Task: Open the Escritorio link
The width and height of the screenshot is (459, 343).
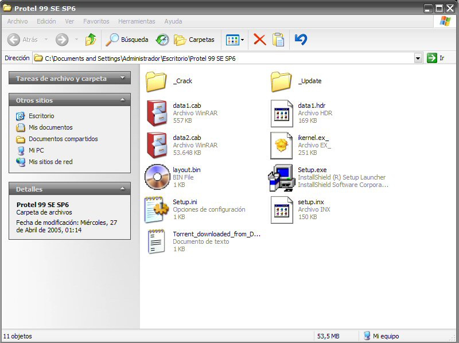Action: 41,116
